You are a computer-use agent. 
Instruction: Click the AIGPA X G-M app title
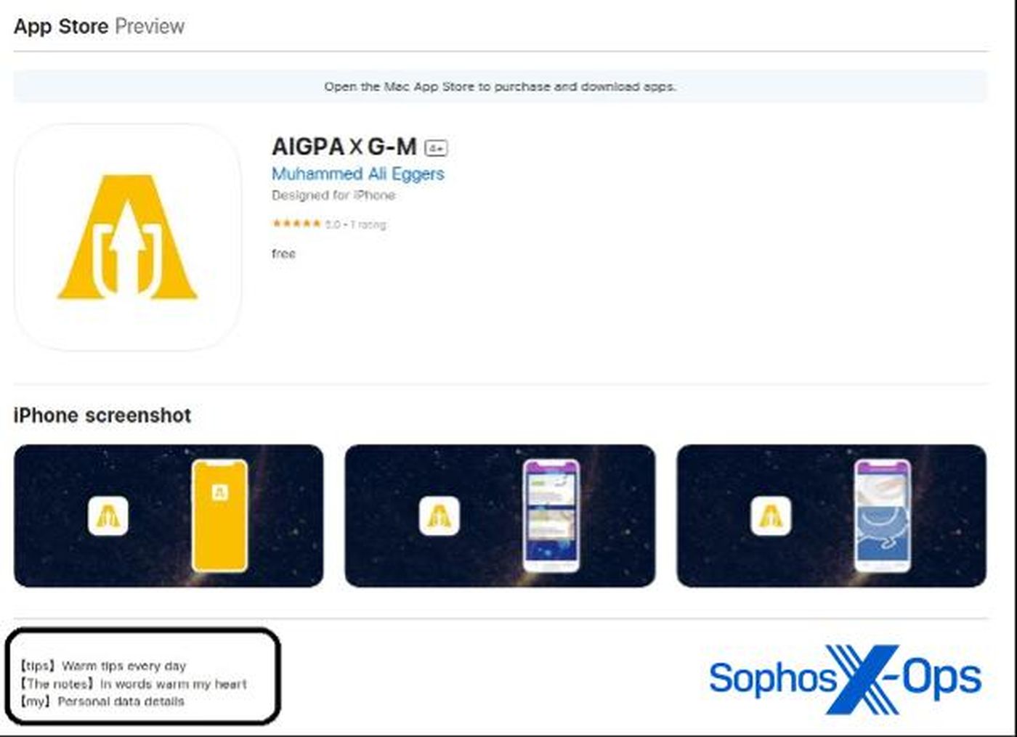[x=344, y=147]
